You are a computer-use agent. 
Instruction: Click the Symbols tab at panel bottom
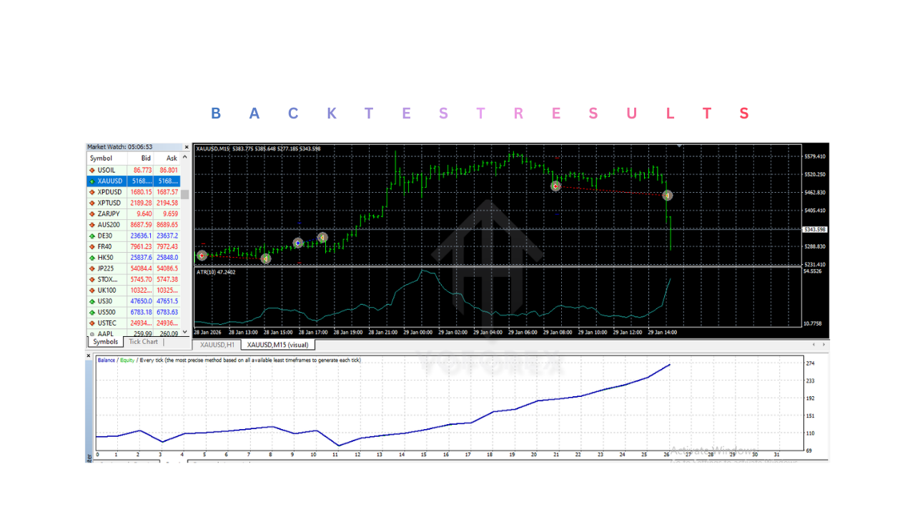click(104, 341)
